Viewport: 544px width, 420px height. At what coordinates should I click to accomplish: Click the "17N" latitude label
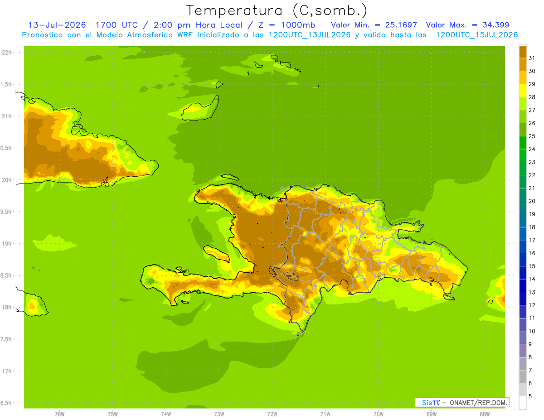pyautogui.click(x=7, y=371)
